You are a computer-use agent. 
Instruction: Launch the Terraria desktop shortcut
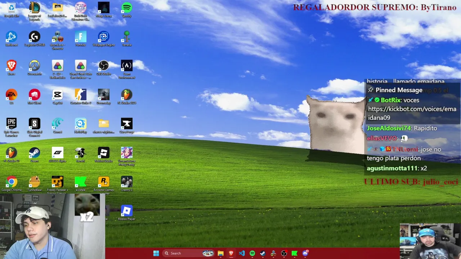(127, 39)
